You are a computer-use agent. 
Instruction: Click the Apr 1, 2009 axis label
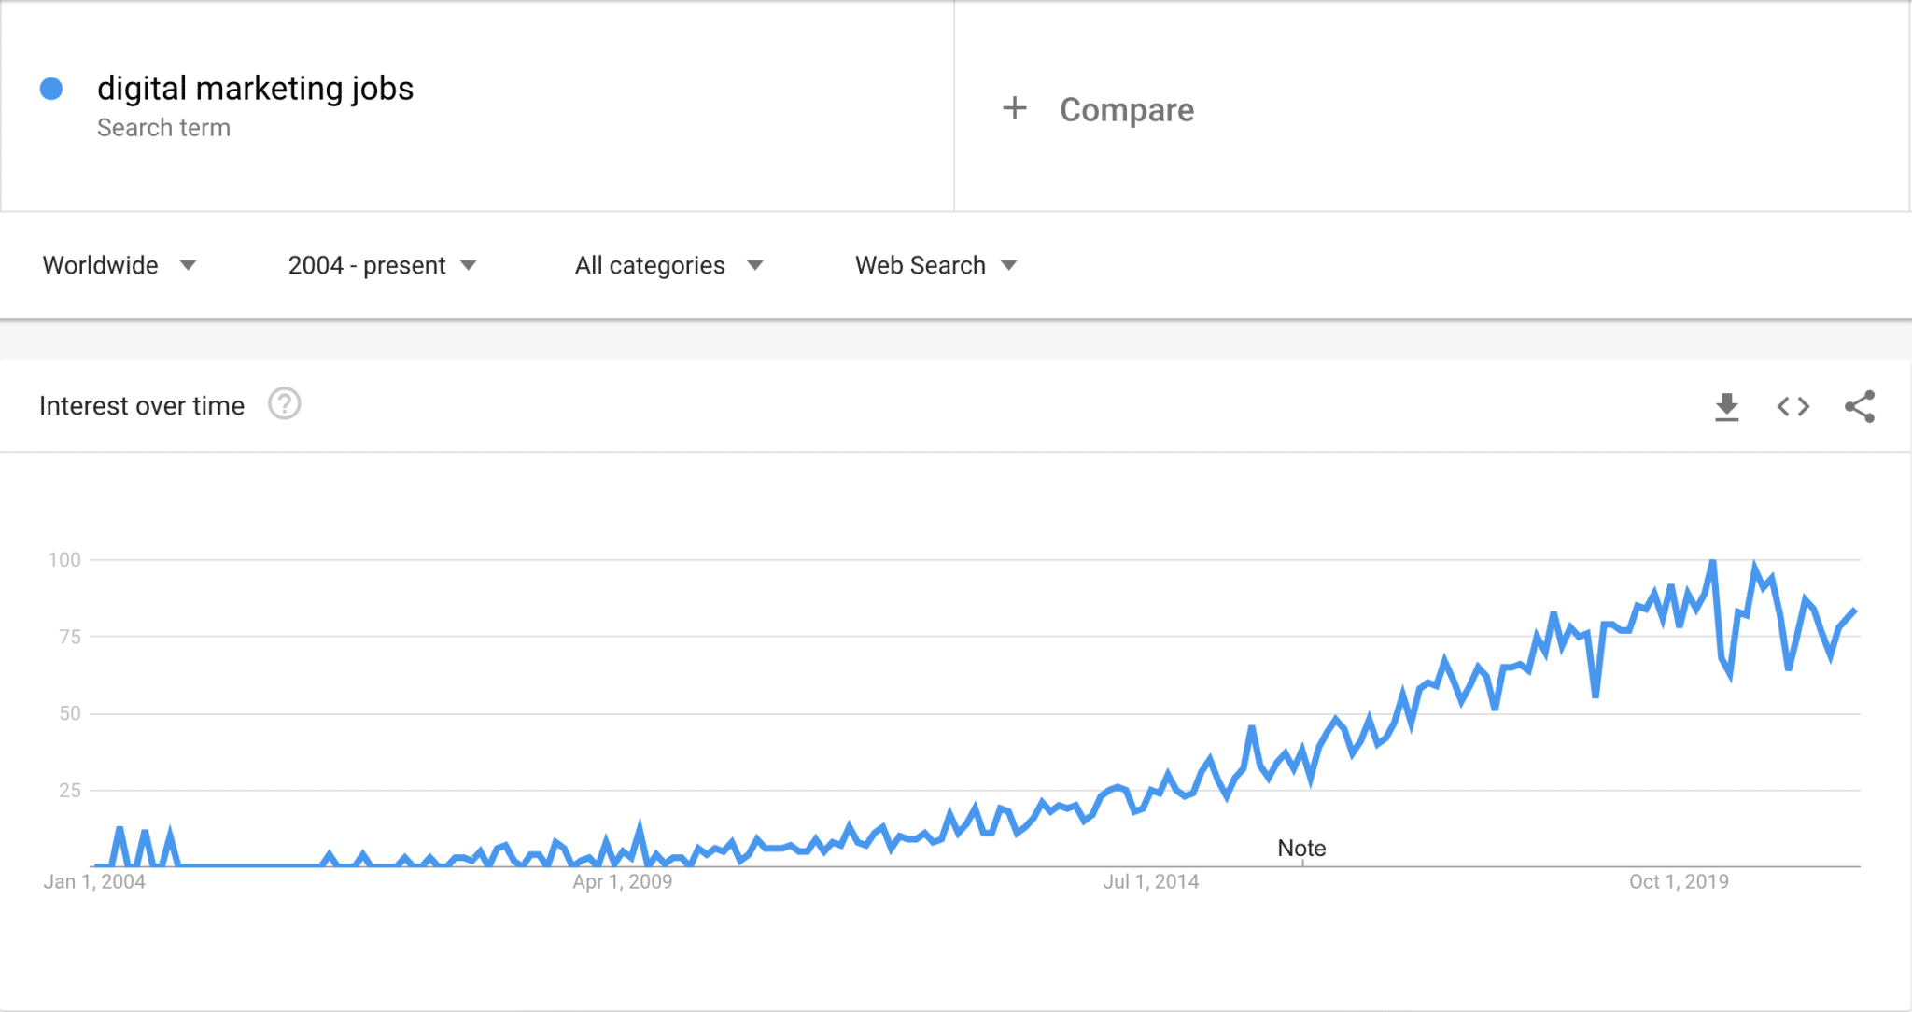click(x=622, y=882)
